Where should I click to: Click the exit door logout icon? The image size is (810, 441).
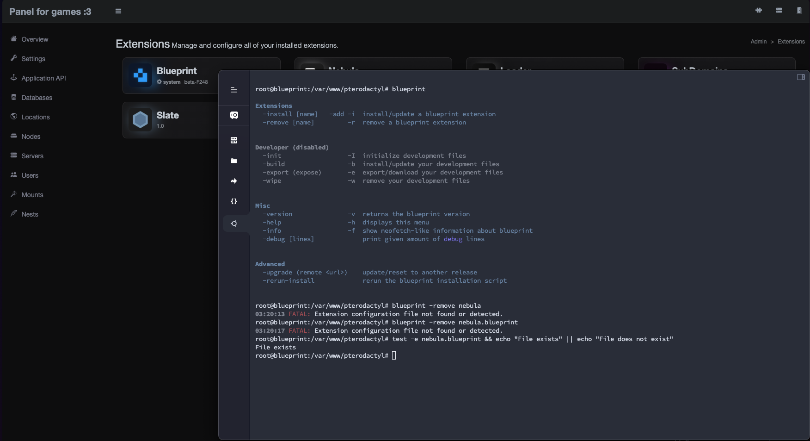[799, 10]
